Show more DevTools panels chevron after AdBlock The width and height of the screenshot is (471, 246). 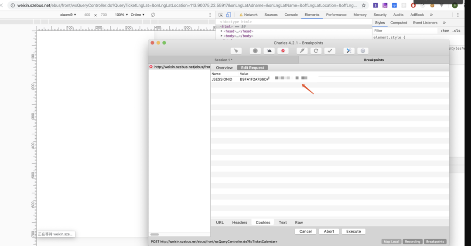point(431,15)
